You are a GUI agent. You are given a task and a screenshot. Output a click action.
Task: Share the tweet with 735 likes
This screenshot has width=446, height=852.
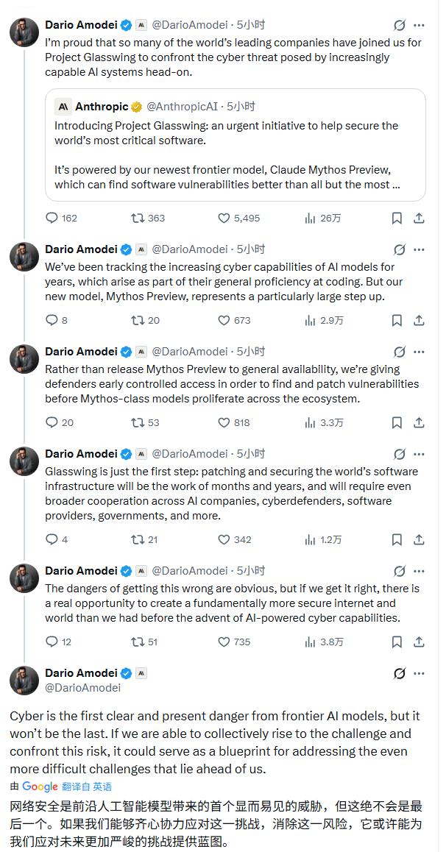pos(419,642)
